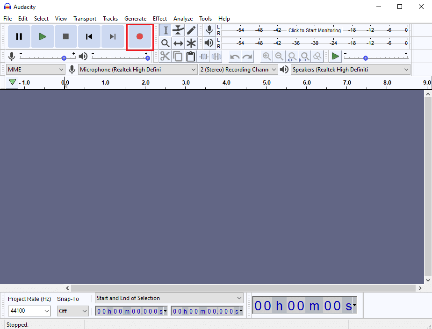This screenshot has width=432, height=329.
Task: Select the Multi-Tool asterisk icon
Action: (191, 43)
